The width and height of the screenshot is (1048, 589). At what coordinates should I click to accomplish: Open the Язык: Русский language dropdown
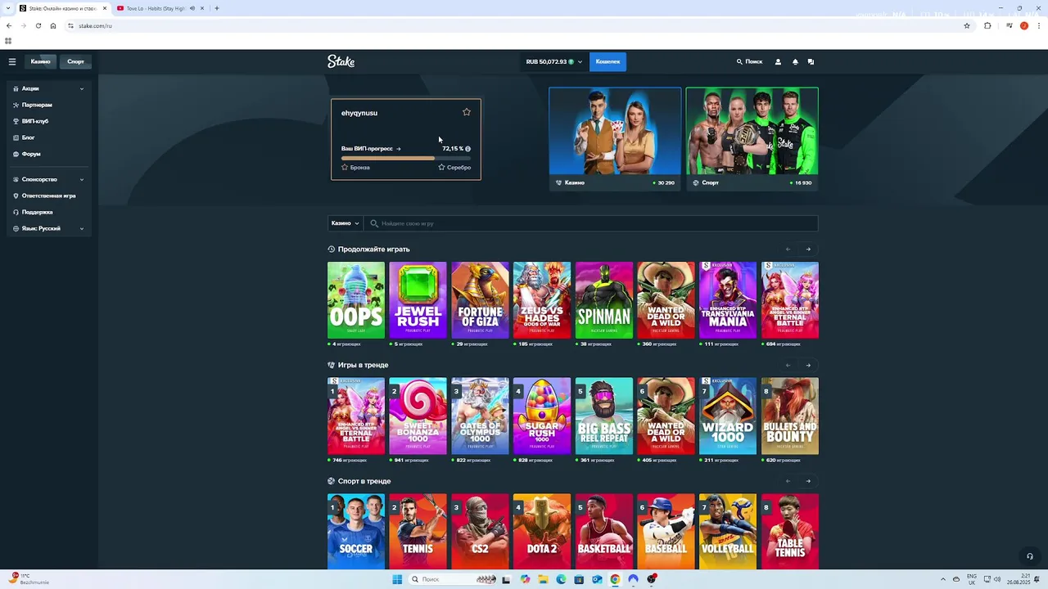pos(49,228)
